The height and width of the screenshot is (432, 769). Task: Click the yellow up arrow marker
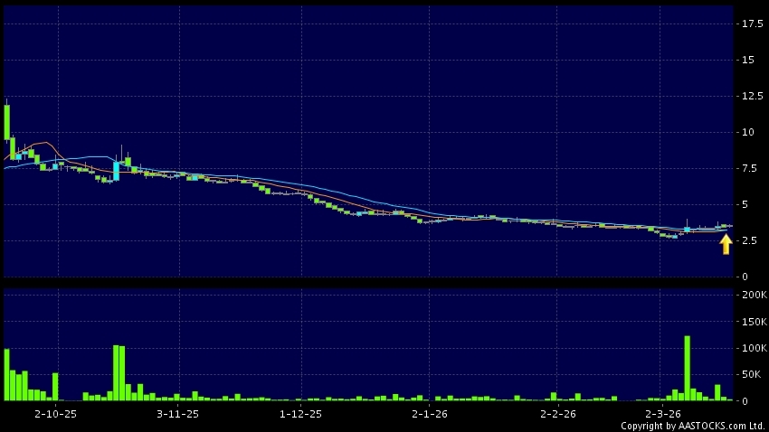coord(726,244)
